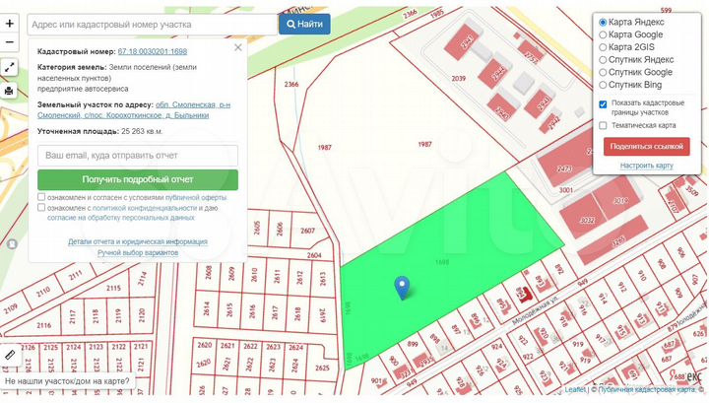Zoom out of the map
The image size is (709, 403).
10,42
